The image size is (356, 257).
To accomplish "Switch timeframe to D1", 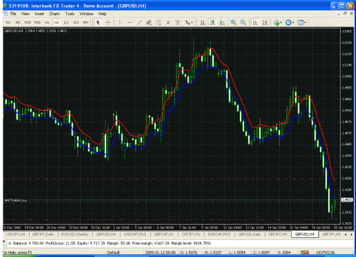I will 66,22.
